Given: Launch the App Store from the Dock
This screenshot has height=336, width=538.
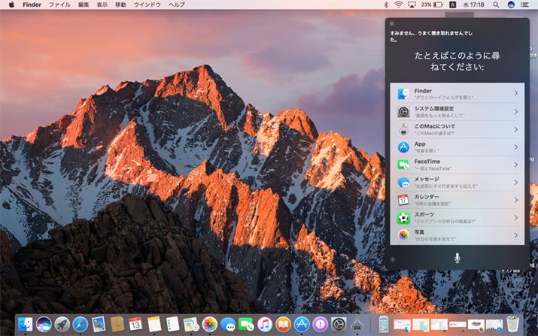Looking at the screenshot, I should point(302,324).
